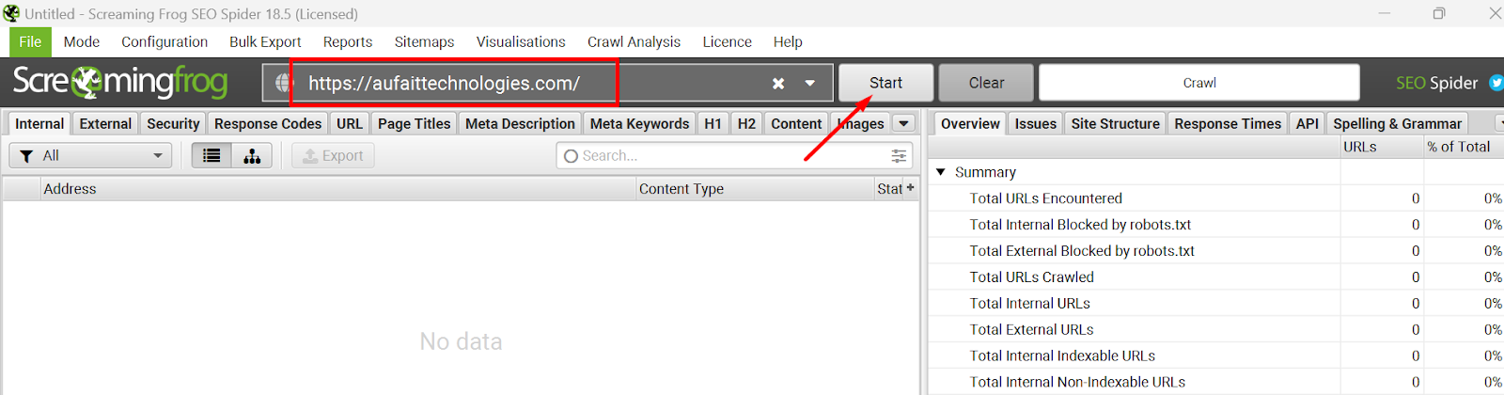Image resolution: width=1504 pixels, height=395 pixels.
Task: Open the All filter dropdown
Action: [90, 156]
